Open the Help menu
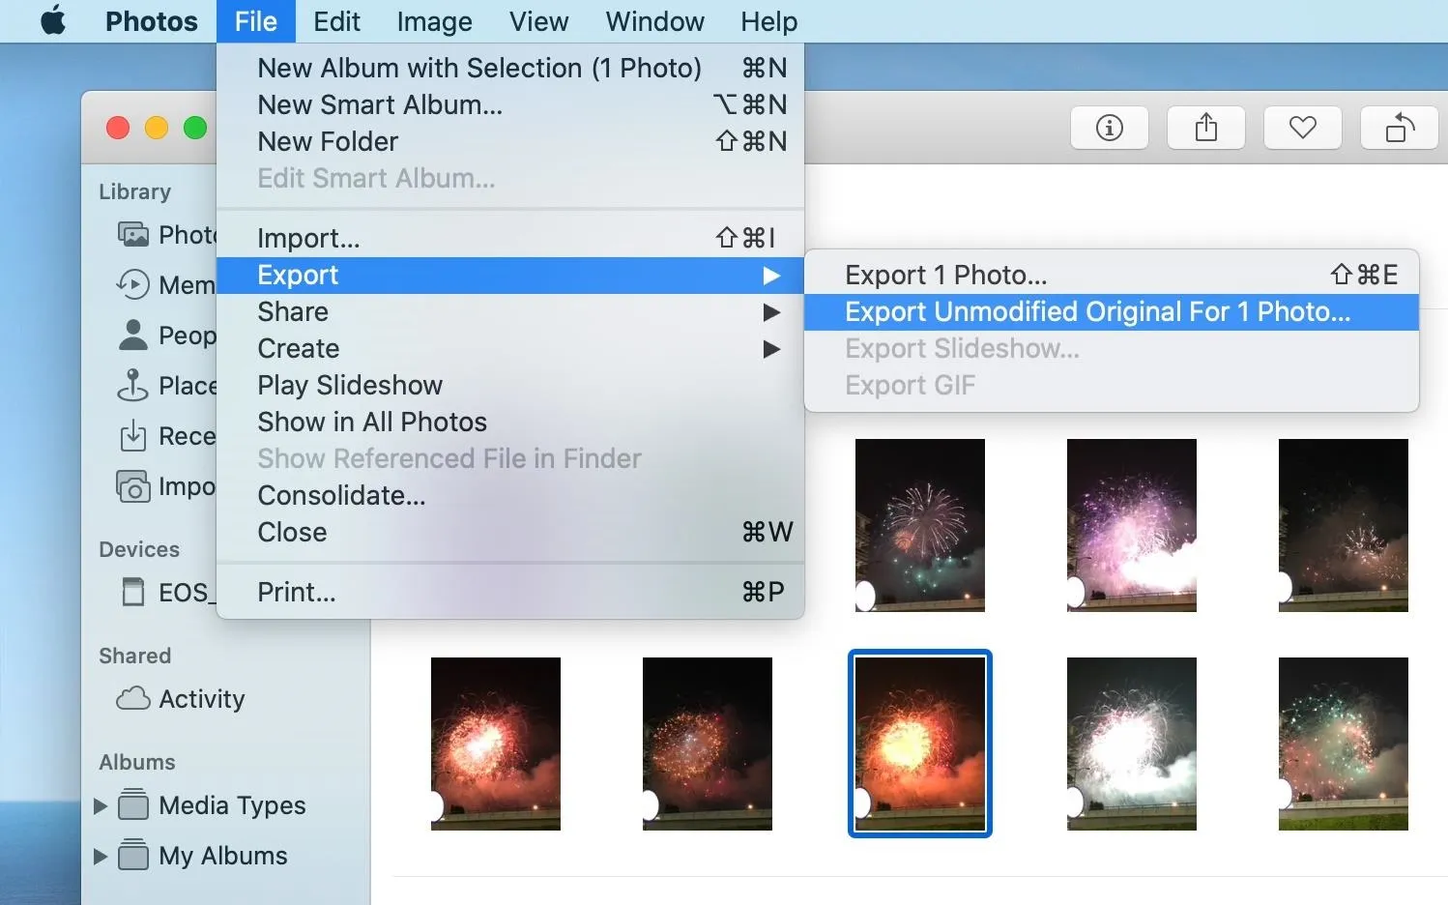This screenshot has height=905, width=1448. pyautogui.click(x=769, y=21)
